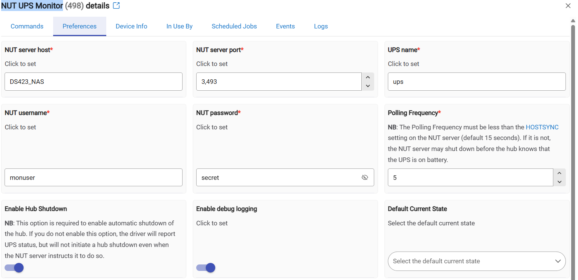The width and height of the screenshot is (578, 280).
Task: Click the Enable Hub Shutdown heading
Action: 36,209
